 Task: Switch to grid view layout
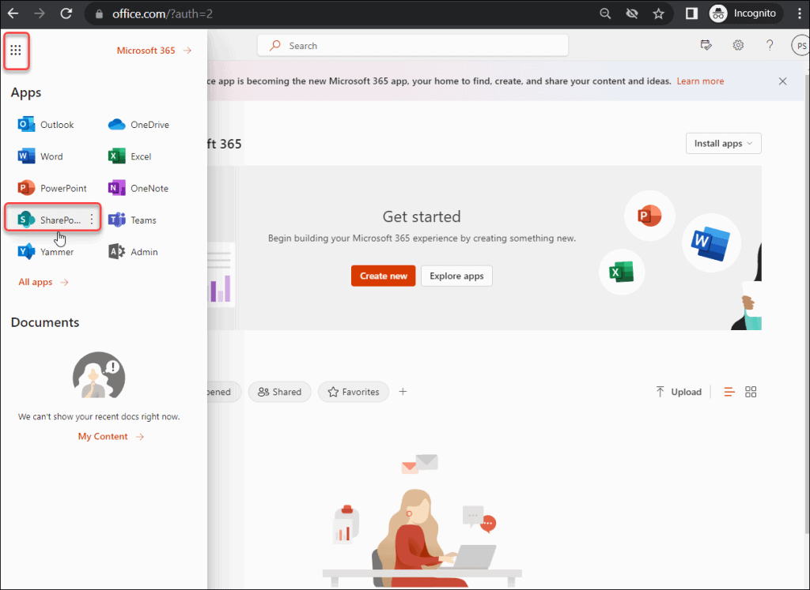[x=751, y=392]
